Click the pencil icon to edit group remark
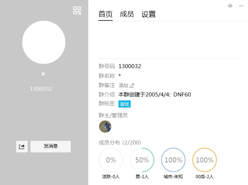The image size is (248, 185). point(132,85)
